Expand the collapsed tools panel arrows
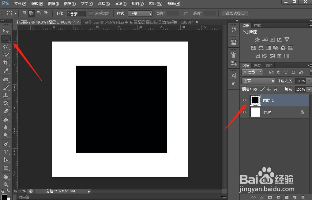Screen dimensions: 312x200 [2, 21]
